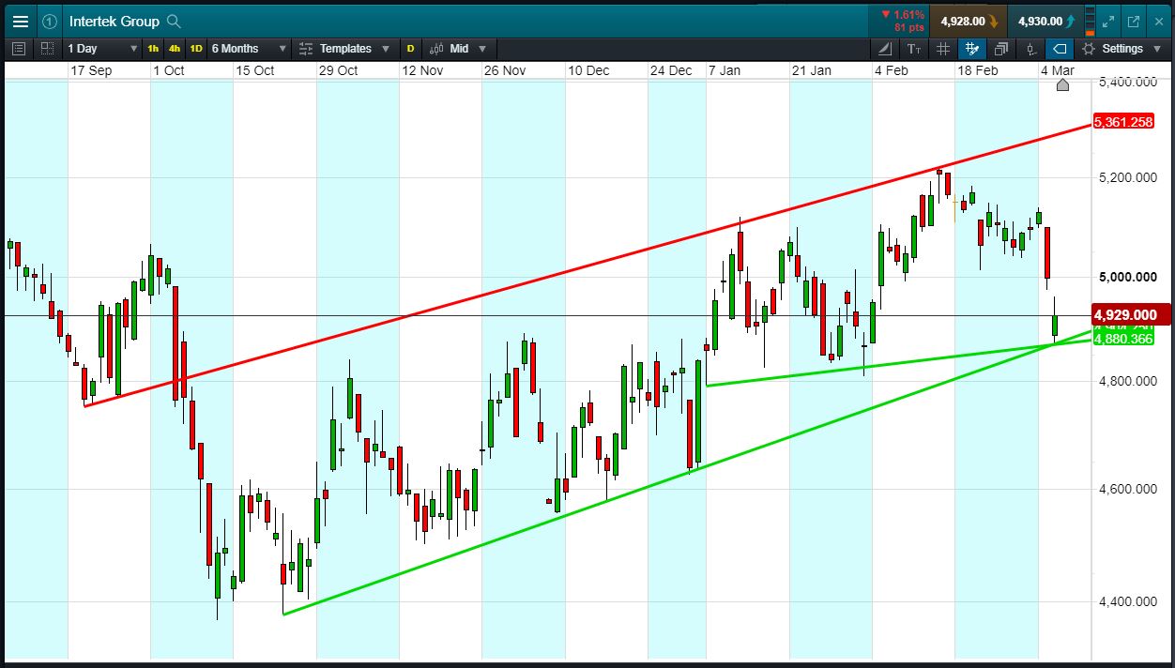Close the Intertek Group chart window
Viewport: 1175px width, 668px height.
point(1157,21)
